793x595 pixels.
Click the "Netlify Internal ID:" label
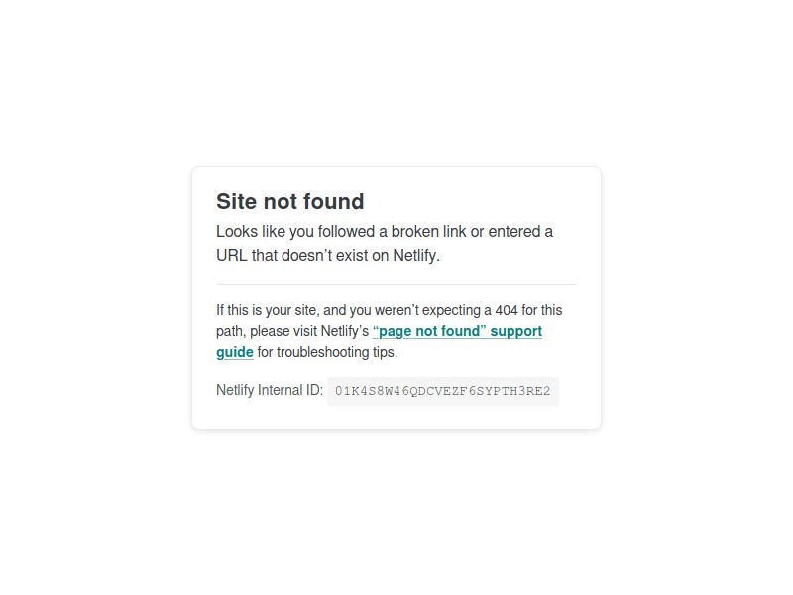(270, 390)
